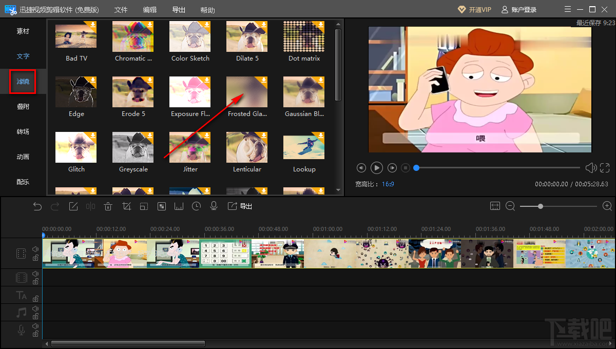Click the edit pencil icon in toolbar
This screenshot has height=349, width=616.
coord(73,206)
